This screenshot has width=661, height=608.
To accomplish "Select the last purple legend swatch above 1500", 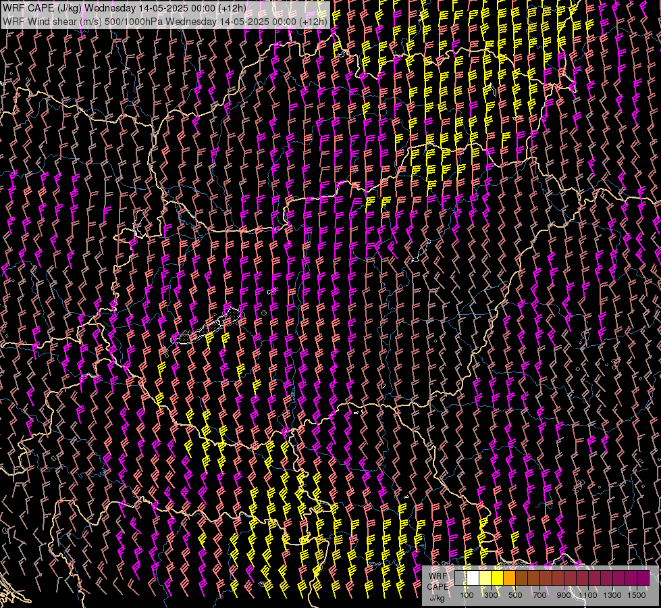I will [643, 578].
